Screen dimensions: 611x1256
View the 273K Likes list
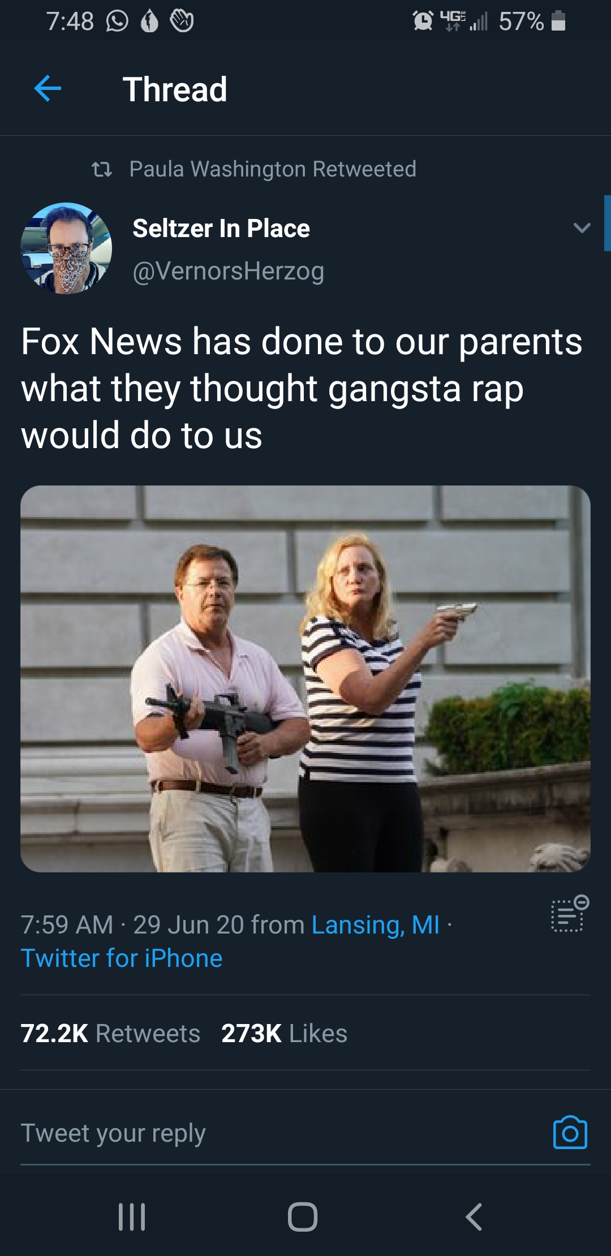coord(284,1034)
